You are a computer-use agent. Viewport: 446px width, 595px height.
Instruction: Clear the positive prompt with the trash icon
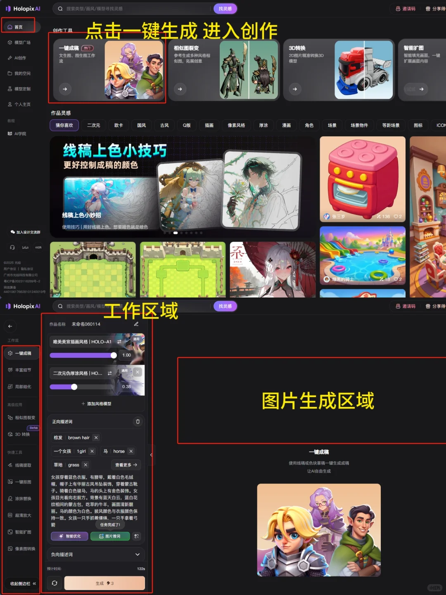[x=138, y=421]
